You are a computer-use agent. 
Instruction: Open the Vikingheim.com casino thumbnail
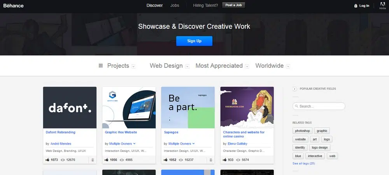pyautogui.click(x=247, y=107)
